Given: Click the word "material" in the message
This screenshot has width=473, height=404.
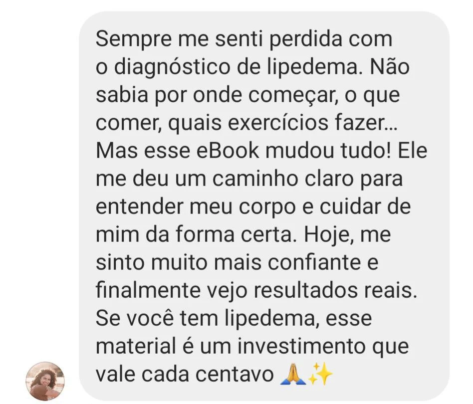Looking at the screenshot, I should point(136,346).
